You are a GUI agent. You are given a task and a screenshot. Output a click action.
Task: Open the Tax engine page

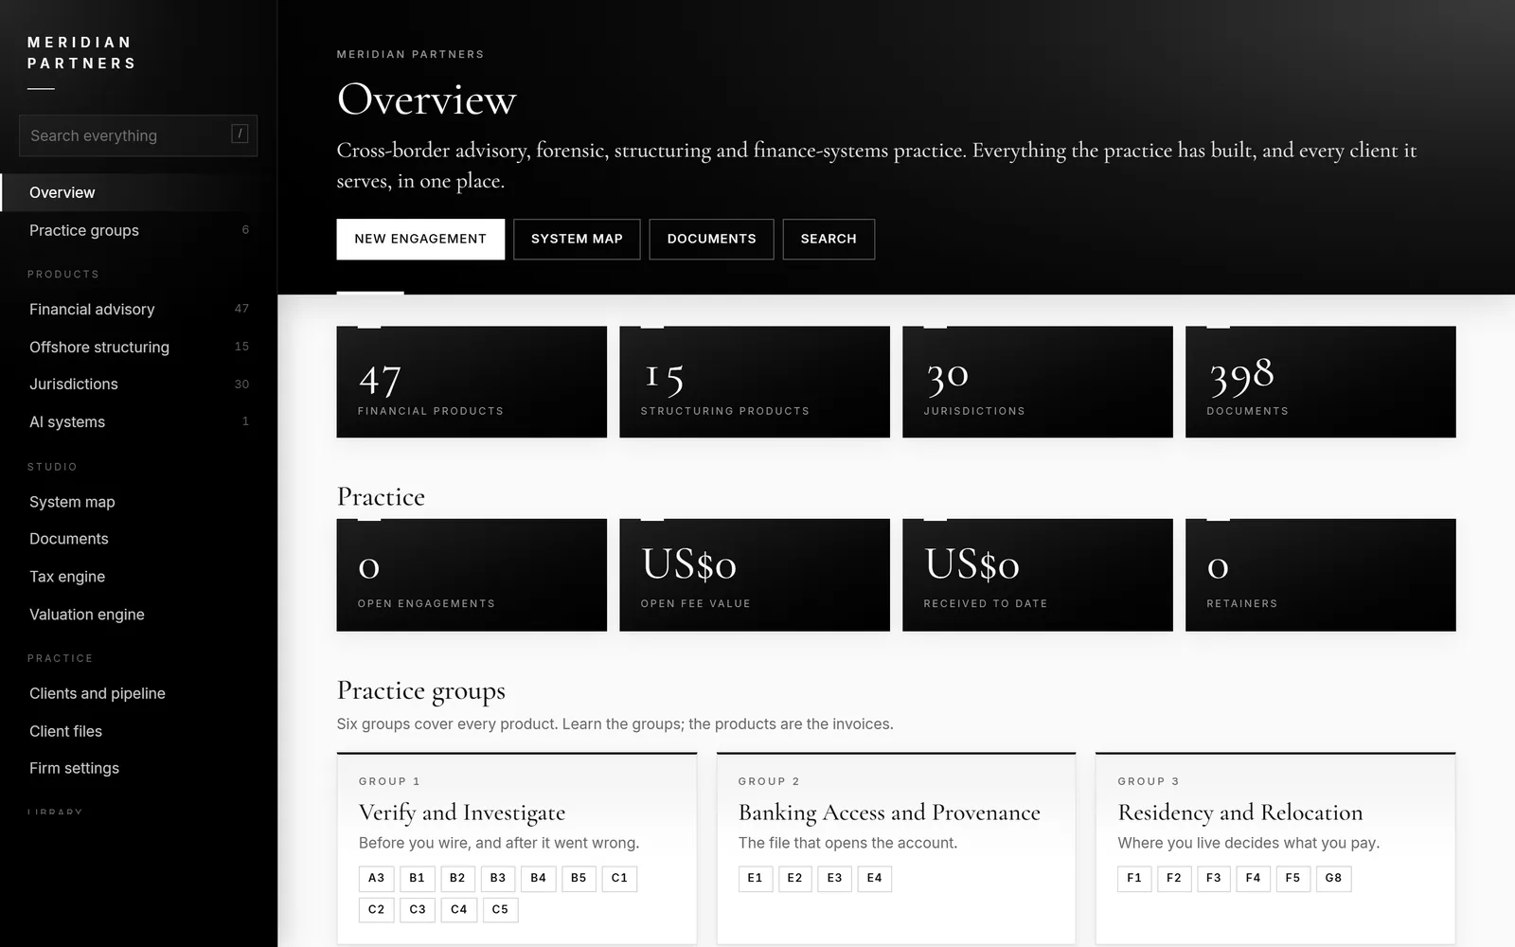138,577
